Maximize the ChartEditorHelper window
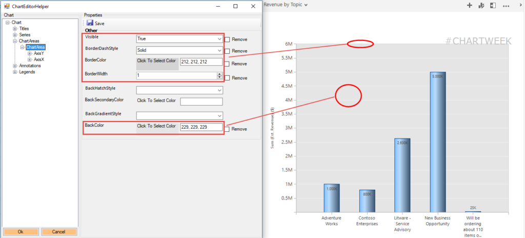The height and width of the screenshot is (238, 525). tap(235, 6)
